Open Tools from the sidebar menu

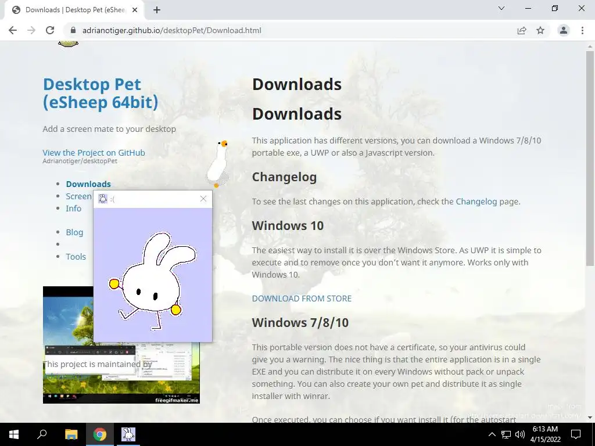76,256
